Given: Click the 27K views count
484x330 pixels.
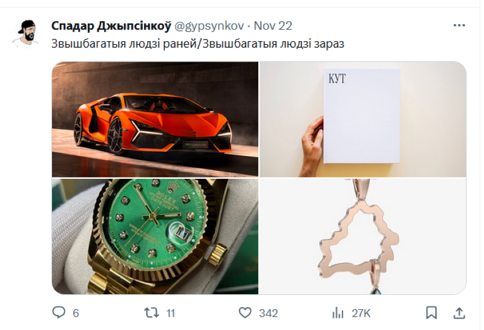Looking at the screenshot, I should click(x=361, y=313).
